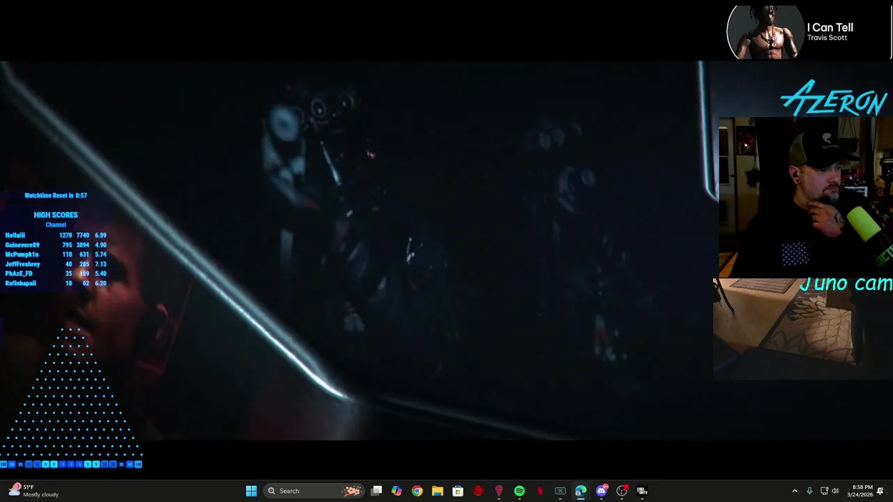
Task: Open Task View from the taskbar
Action: 377,491
